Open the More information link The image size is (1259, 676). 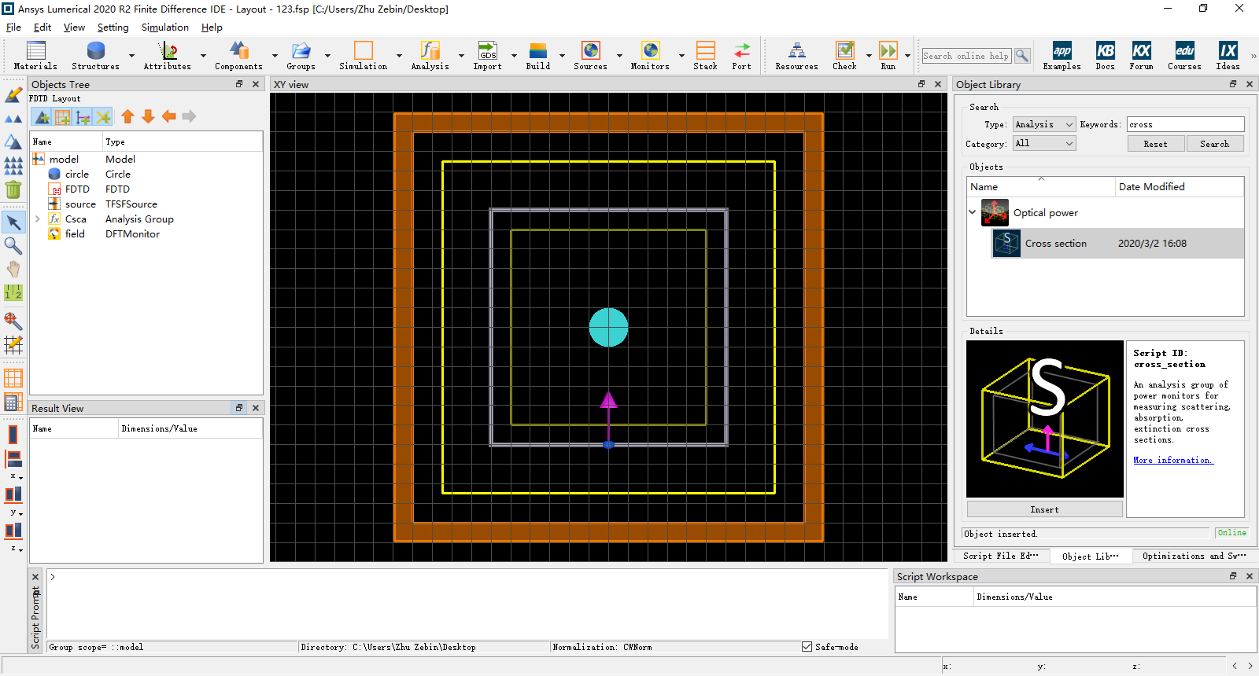click(x=1172, y=461)
